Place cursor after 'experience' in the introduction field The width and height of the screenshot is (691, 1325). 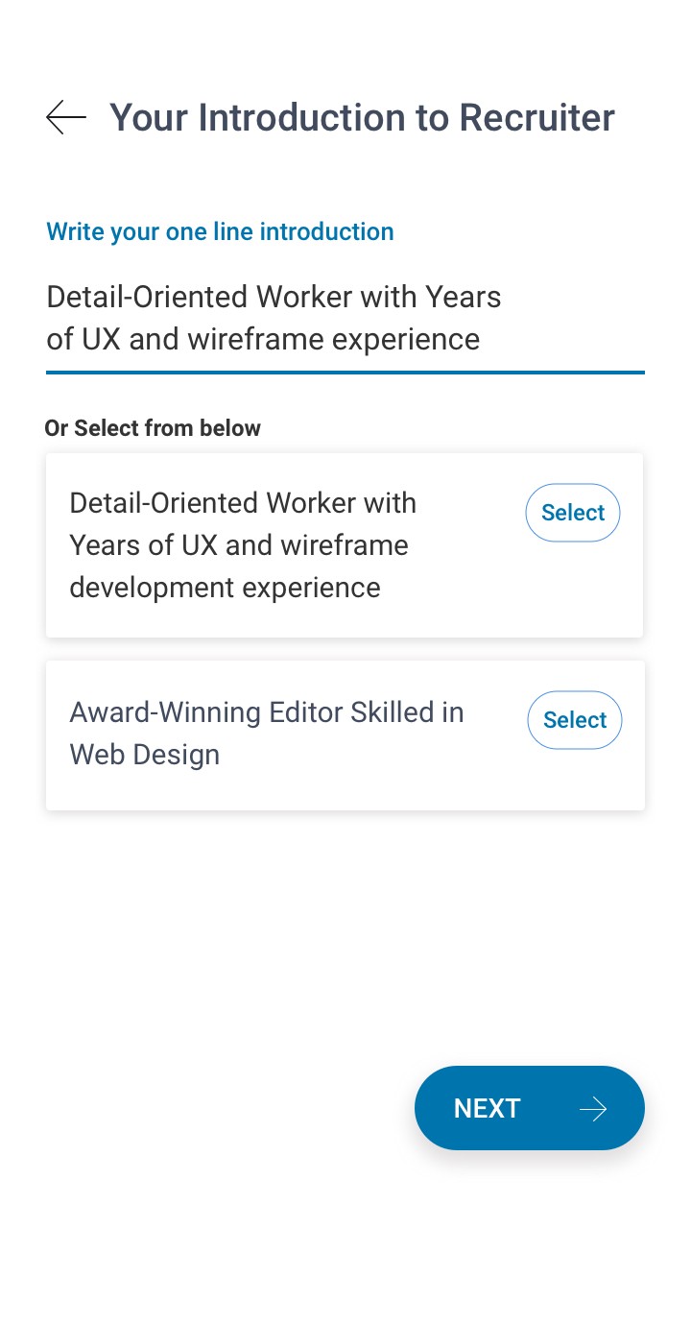point(481,339)
